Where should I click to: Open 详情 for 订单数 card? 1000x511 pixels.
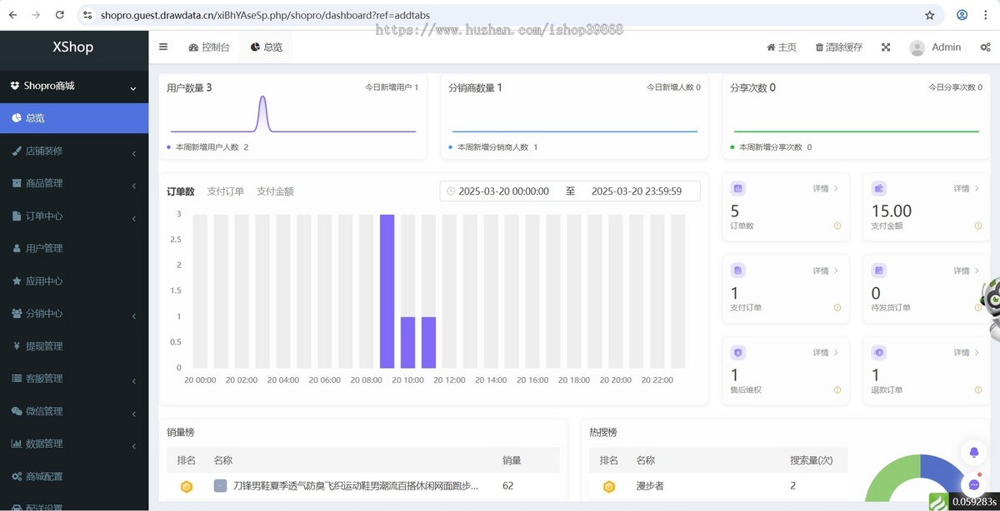click(825, 189)
